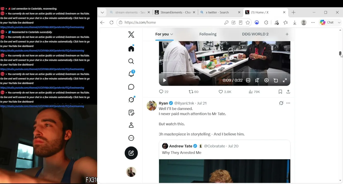Click quoted post text 'Why They Arrested Me'
This screenshot has height=184, width=343.
pyautogui.click(x=182, y=153)
